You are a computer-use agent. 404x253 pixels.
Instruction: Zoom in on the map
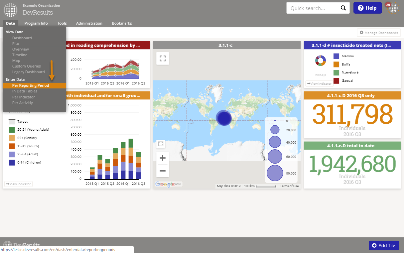[163, 158]
